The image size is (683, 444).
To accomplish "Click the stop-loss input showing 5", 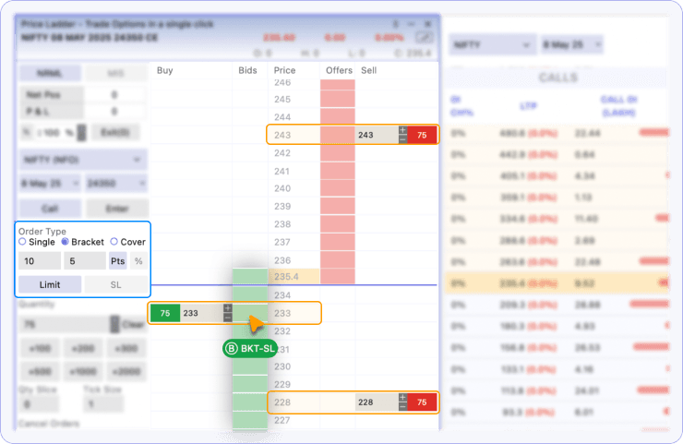I will point(85,261).
